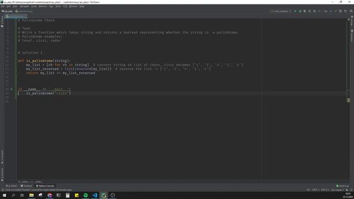Start debugging with the bug icon
Screen dimensions: 354x199
[300, 11]
